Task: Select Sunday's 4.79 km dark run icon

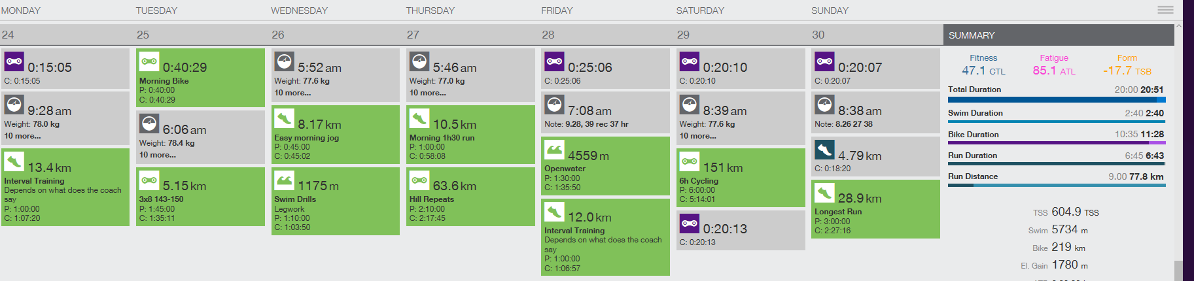Action: [x=825, y=150]
